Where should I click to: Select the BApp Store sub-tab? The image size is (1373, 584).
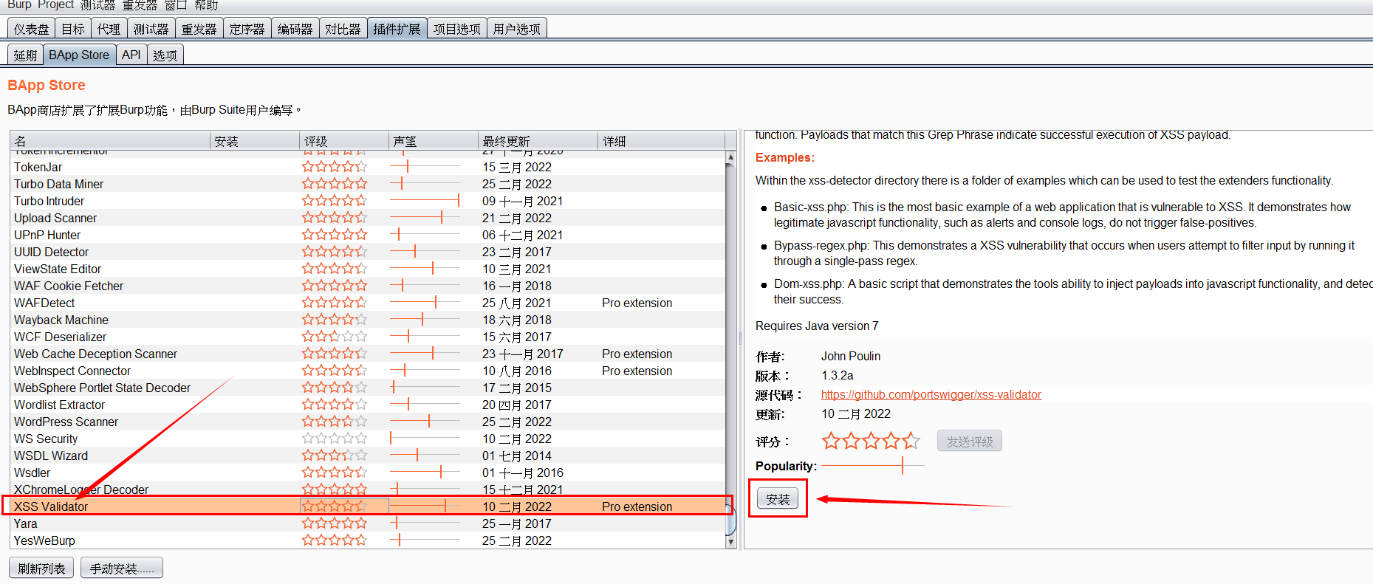click(79, 55)
